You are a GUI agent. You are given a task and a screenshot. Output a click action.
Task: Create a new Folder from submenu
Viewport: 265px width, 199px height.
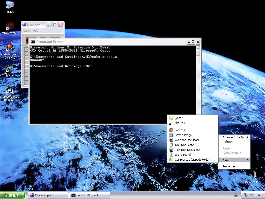(193, 118)
